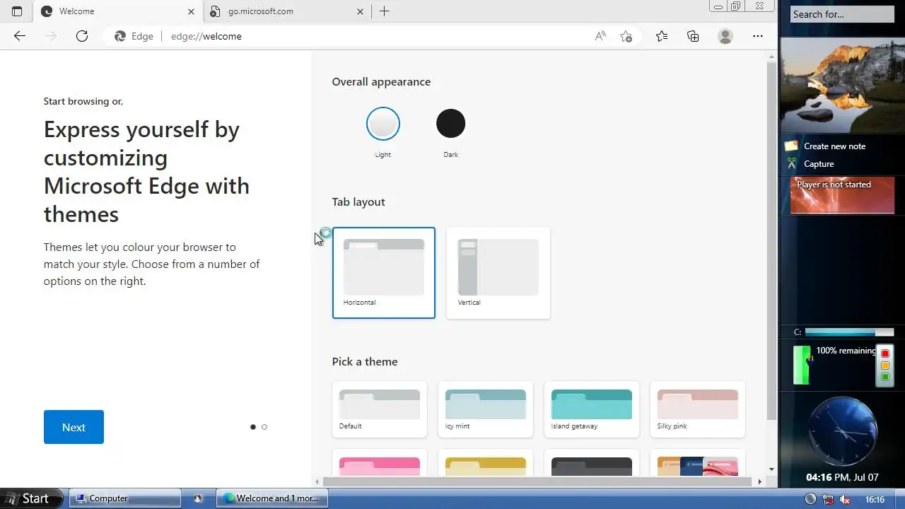Select the Light appearance option
Screen dimensions: 905x509
[x=383, y=124]
